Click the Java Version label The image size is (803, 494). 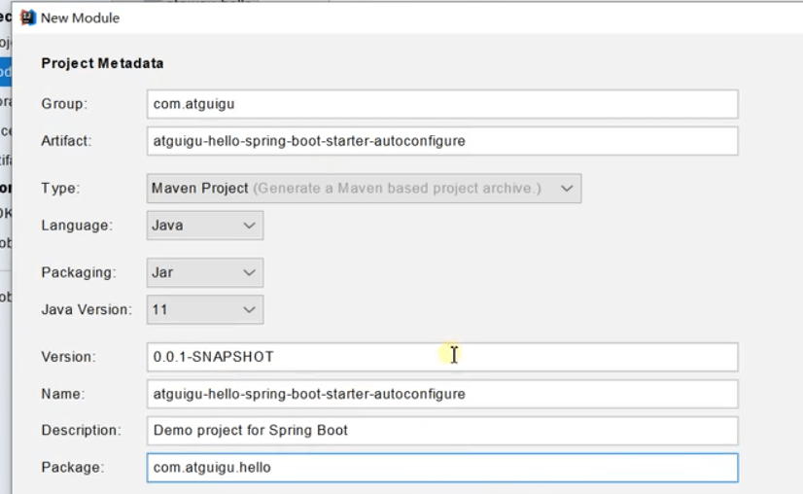click(x=86, y=309)
